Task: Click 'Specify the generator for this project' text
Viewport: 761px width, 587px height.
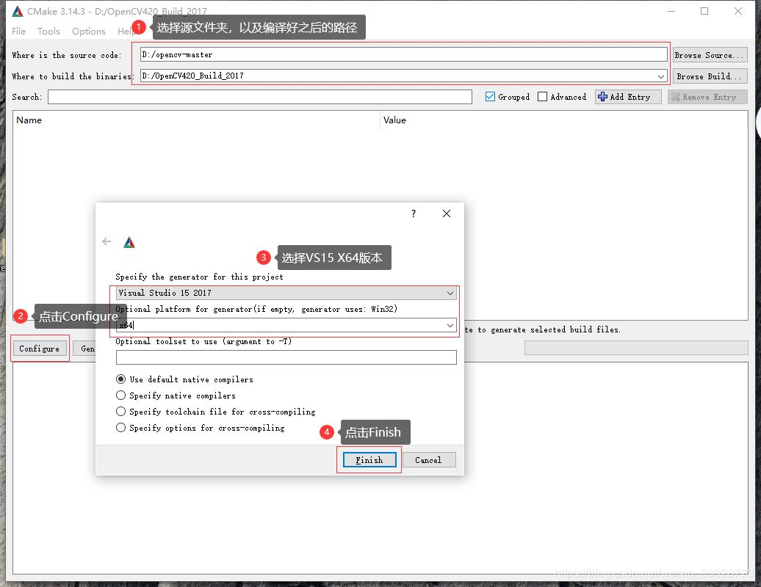Action: tap(200, 277)
